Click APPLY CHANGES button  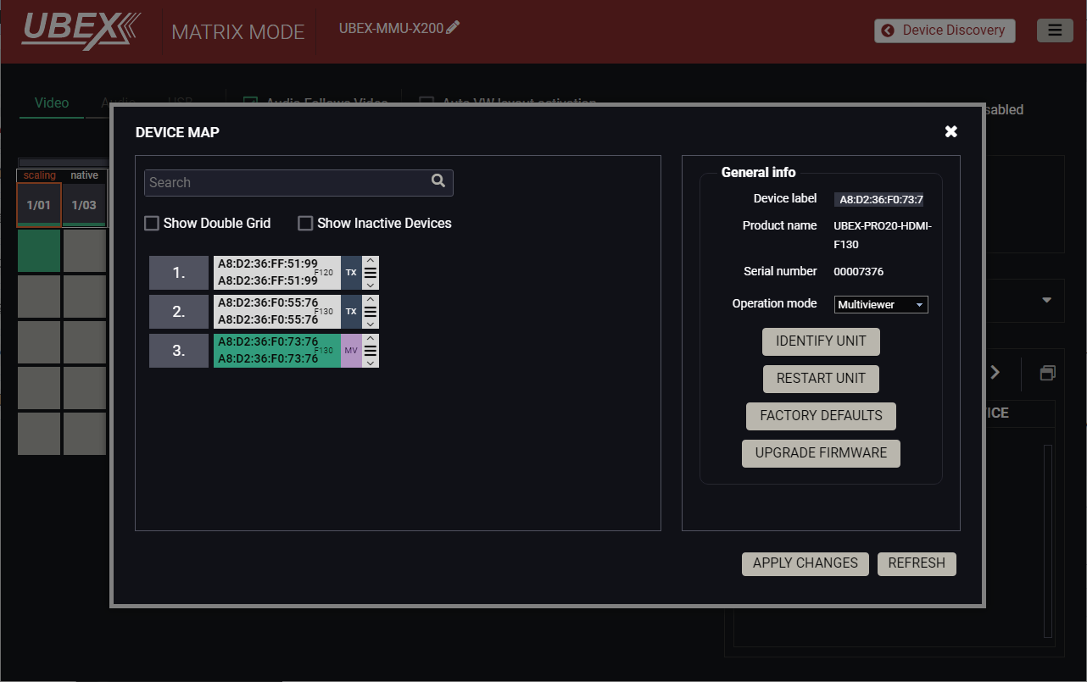805,563
